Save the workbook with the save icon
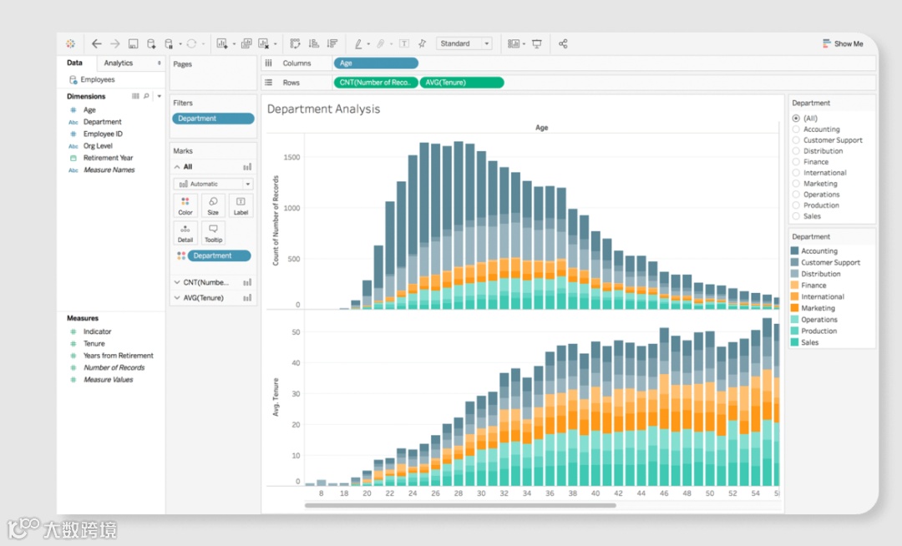This screenshot has height=546, width=902. pyautogui.click(x=133, y=43)
